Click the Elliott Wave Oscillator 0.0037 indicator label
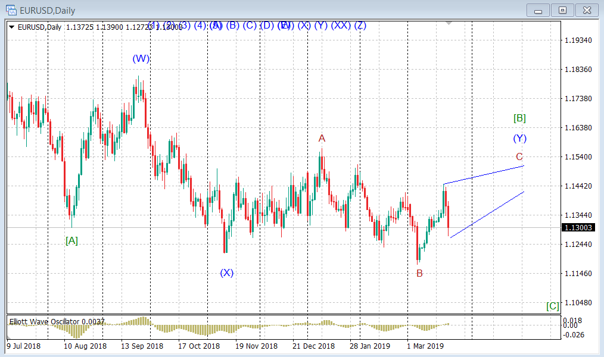The image size is (604, 357). click(57, 322)
